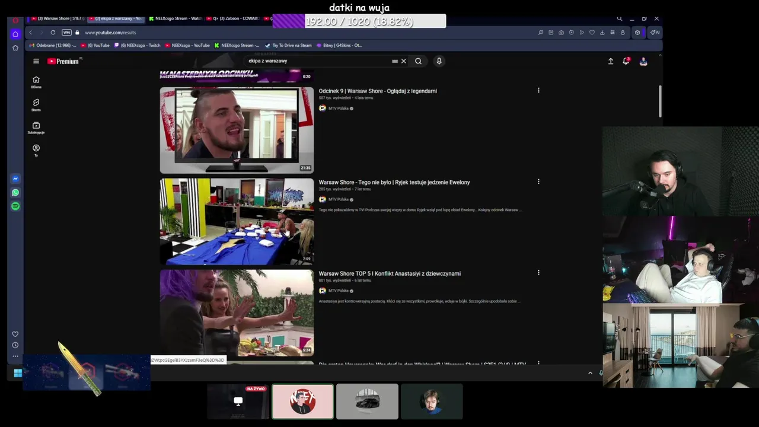
Task: Open the Windows Start button
Action: tap(18, 373)
